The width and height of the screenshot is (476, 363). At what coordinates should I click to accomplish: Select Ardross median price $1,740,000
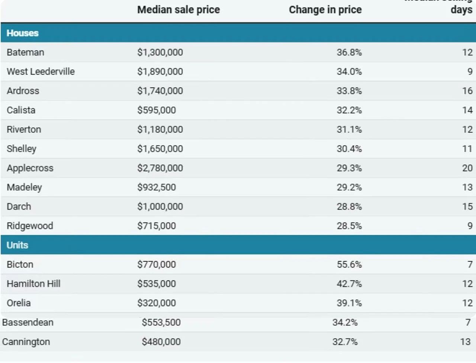160,91
